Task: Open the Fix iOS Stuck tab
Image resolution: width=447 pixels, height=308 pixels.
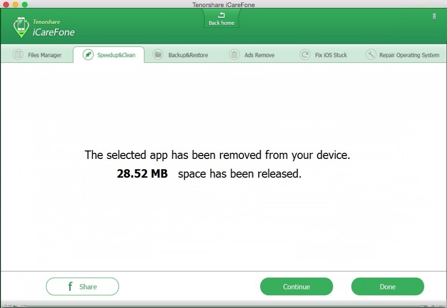Action: tap(323, 55)
